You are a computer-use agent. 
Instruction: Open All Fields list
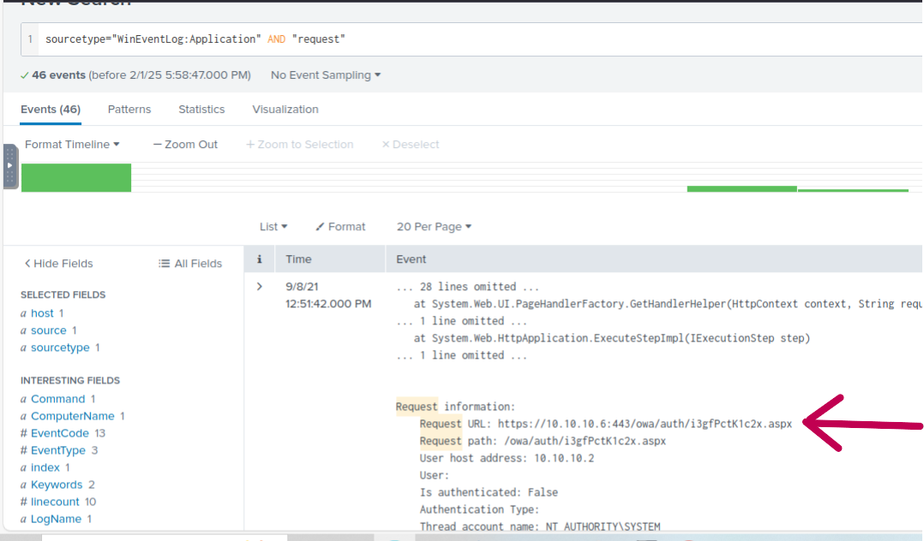click(x=190, y=264)
